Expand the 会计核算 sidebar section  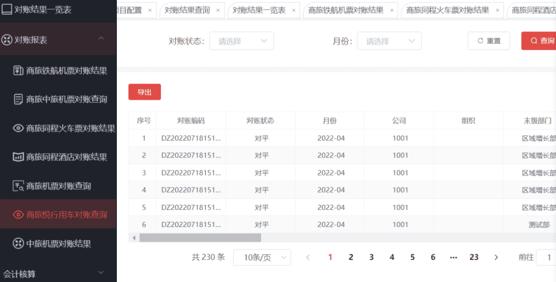click(101, 273)
